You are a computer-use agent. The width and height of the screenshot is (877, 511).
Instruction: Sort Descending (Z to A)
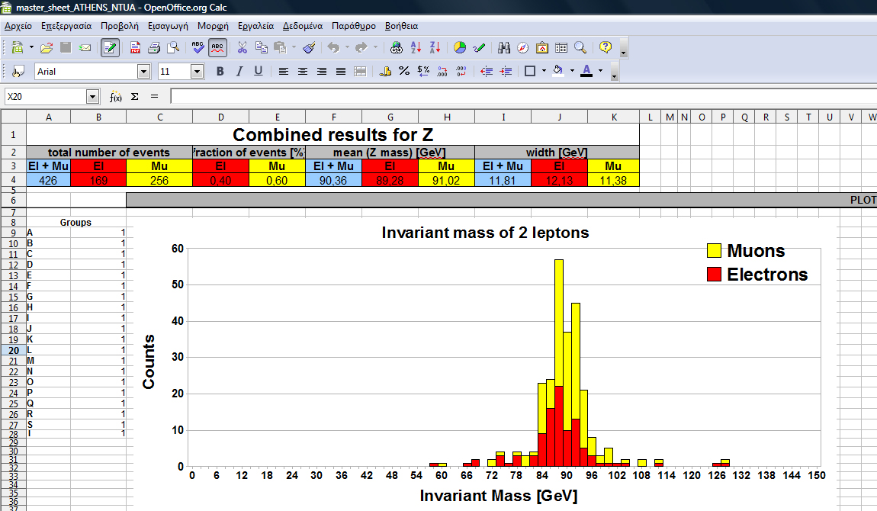(x=435, y=48)
